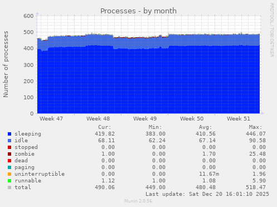
Task: Click total maximum value 518.47
Action: pos(256,187)
